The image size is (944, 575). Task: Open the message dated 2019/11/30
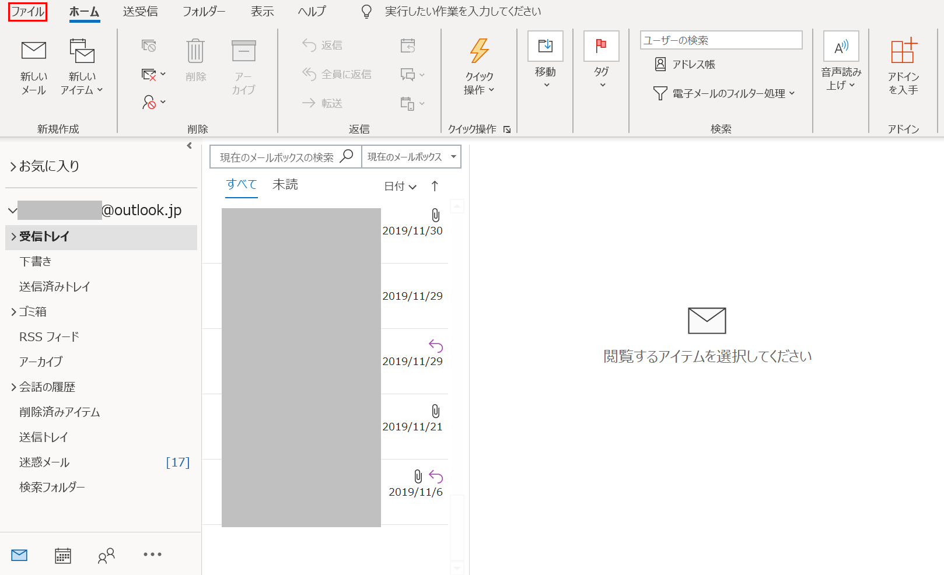pos(325,231)
